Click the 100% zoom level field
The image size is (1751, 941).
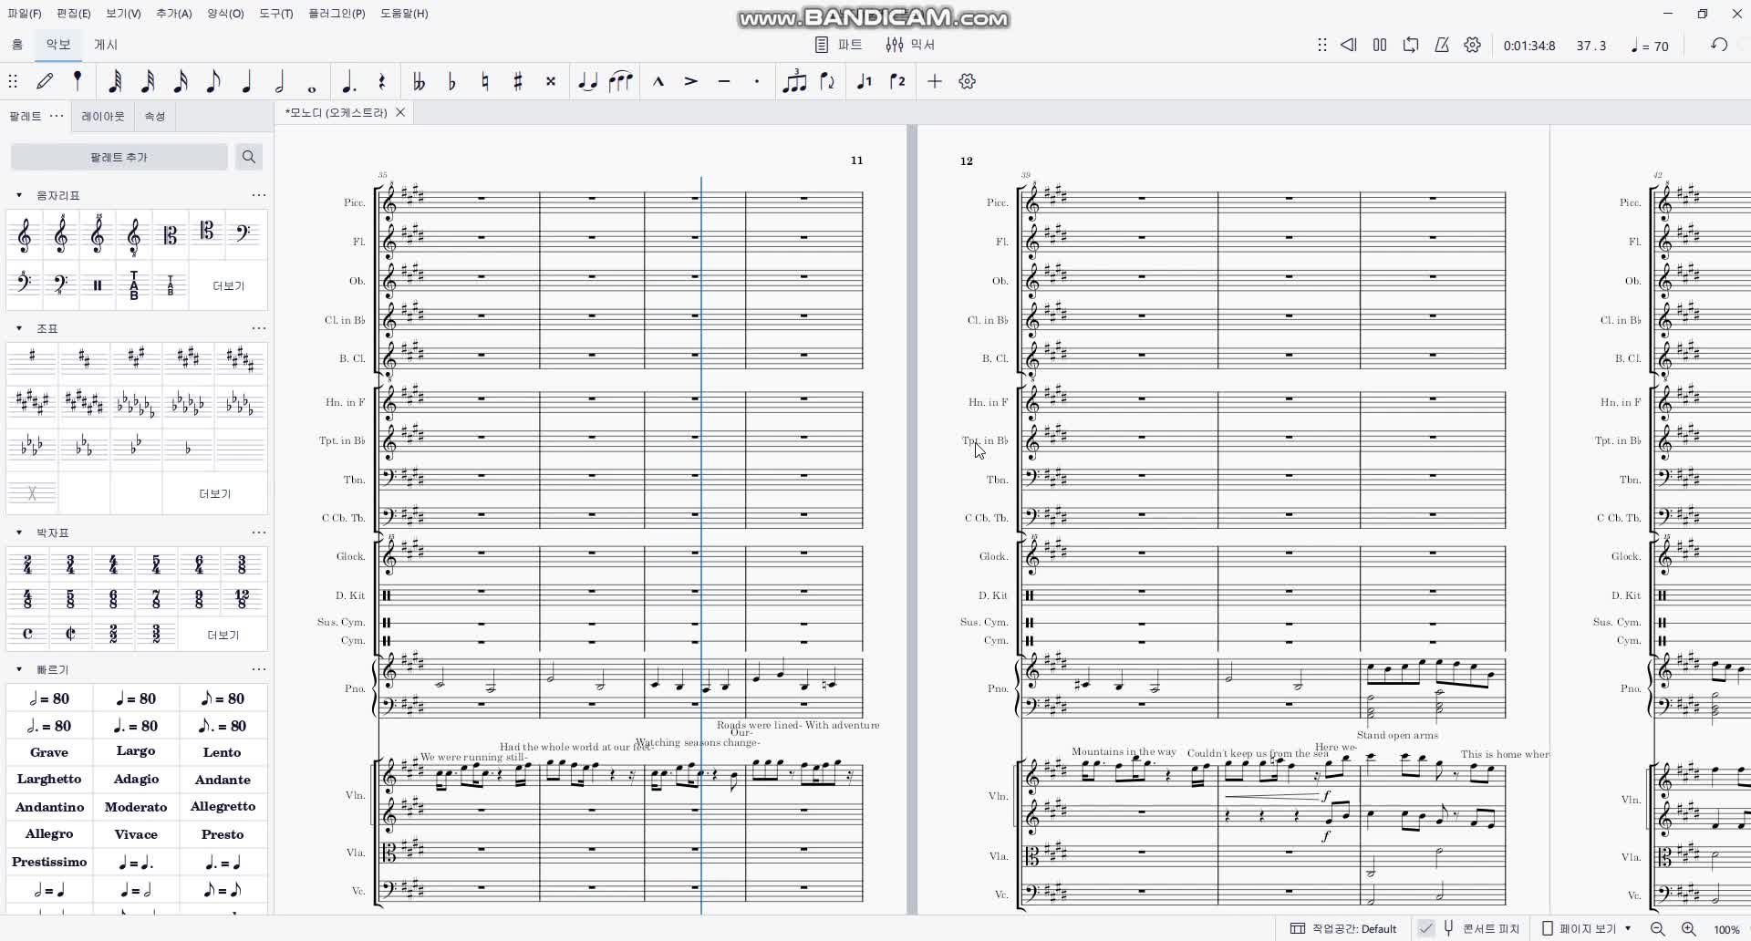(1725, 929)
